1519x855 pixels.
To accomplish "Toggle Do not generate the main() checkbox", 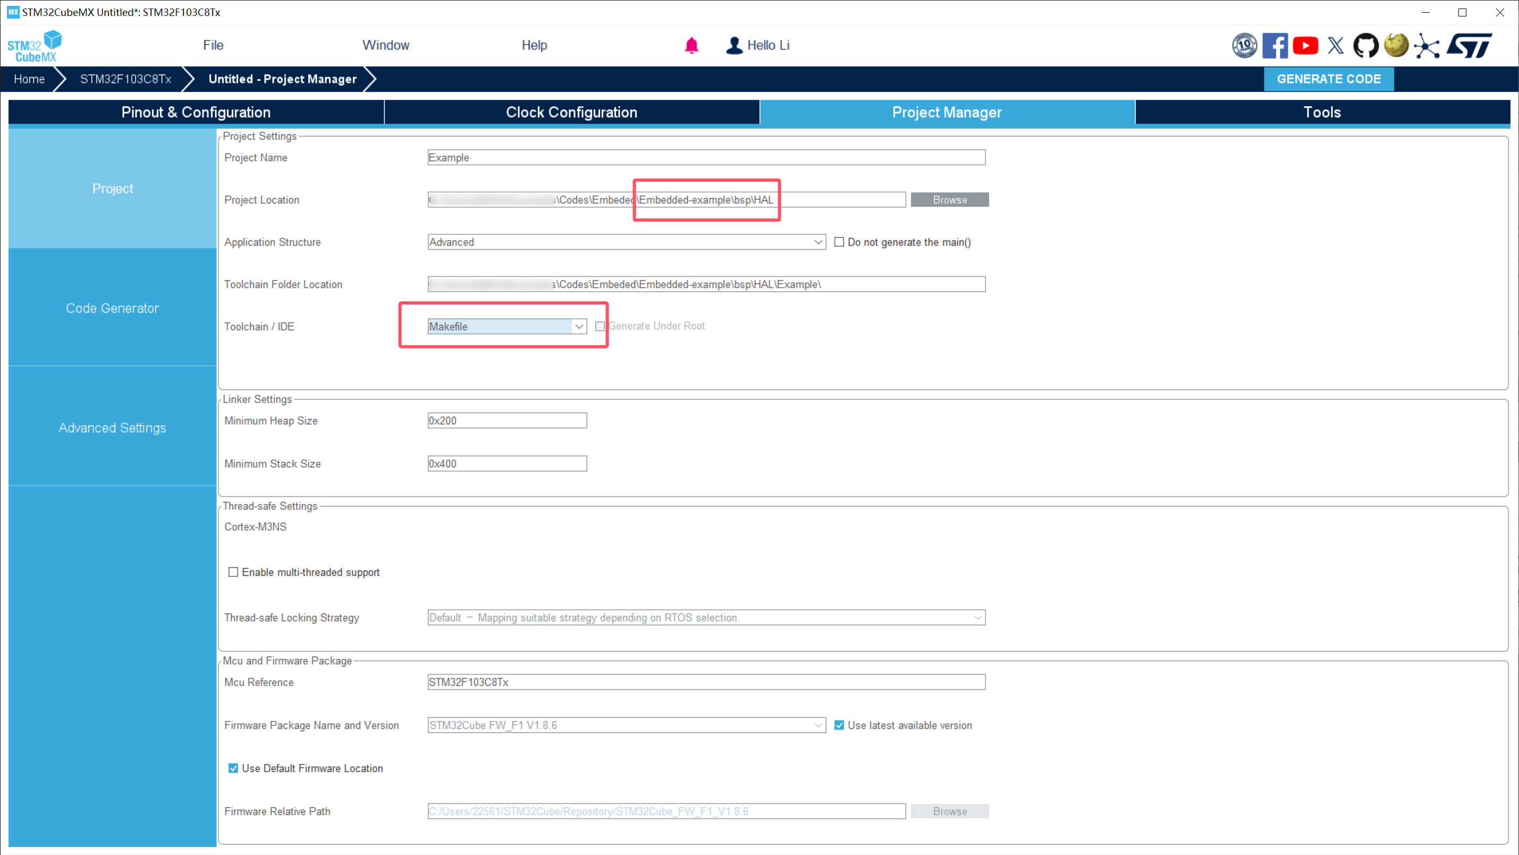I will click(x=839, y=242).
